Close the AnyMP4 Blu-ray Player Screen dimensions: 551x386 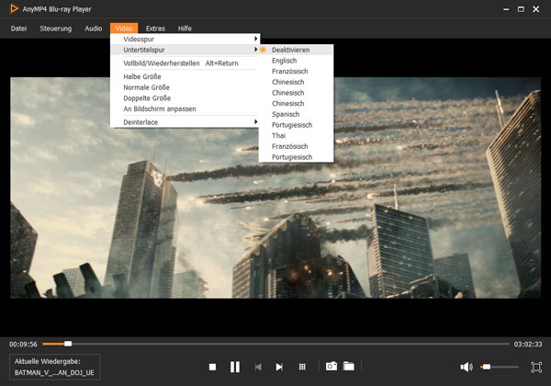click(536, 9)
